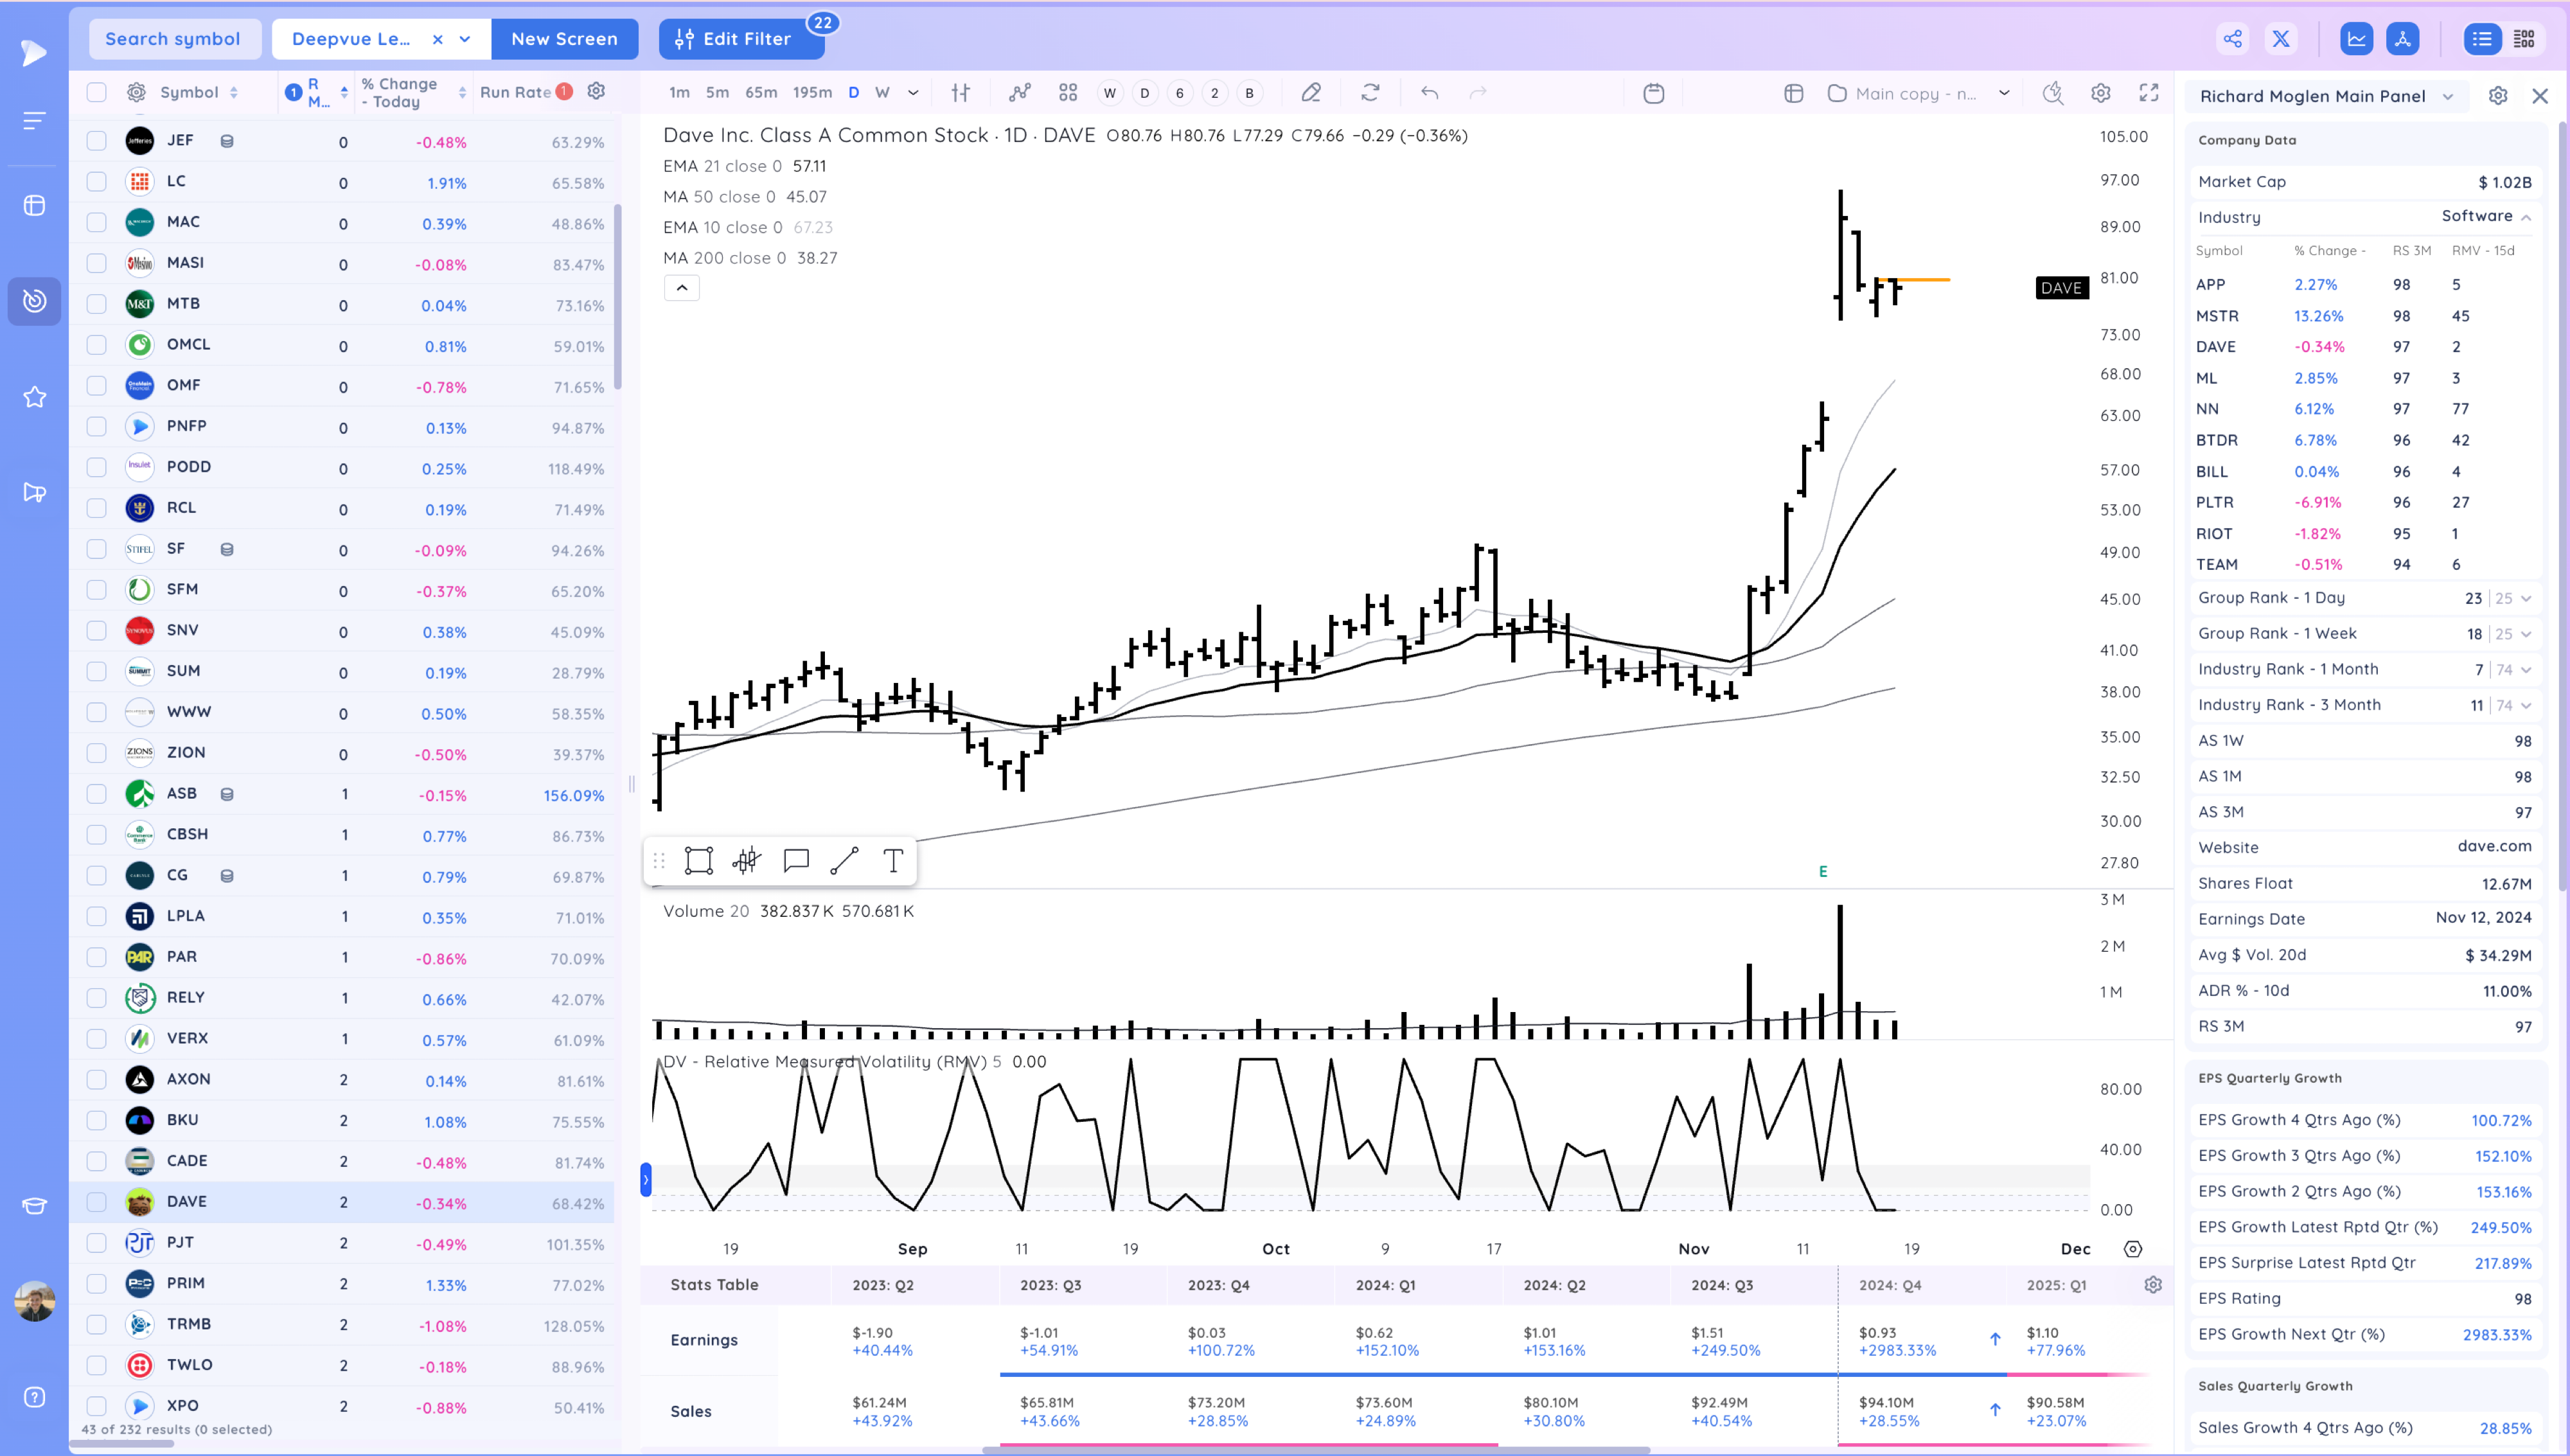Switch to 195m timeframe
Viewport: 2570px width, 1456px height.
[811, 93]
